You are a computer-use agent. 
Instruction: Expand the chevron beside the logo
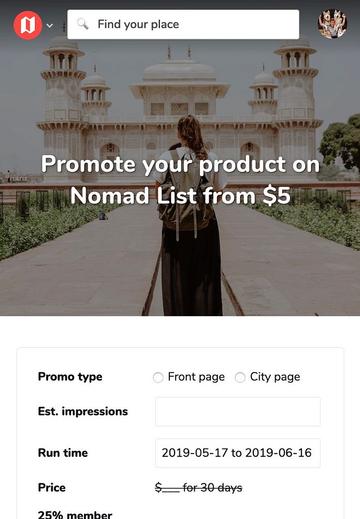click(50, 25)
